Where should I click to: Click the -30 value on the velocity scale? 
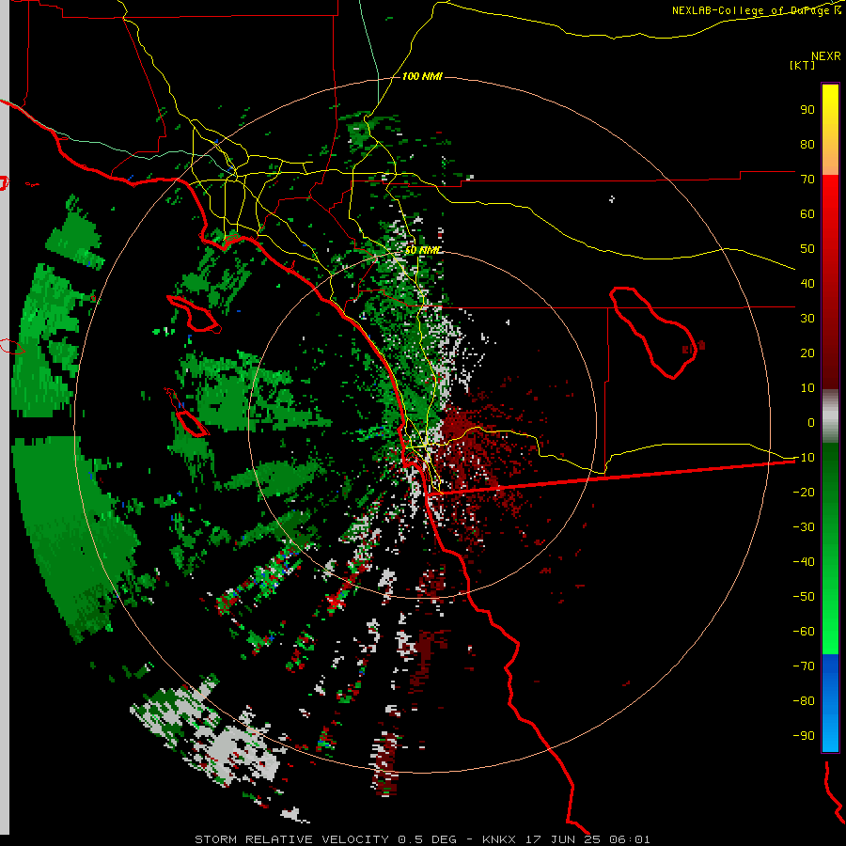coord(804,527)
